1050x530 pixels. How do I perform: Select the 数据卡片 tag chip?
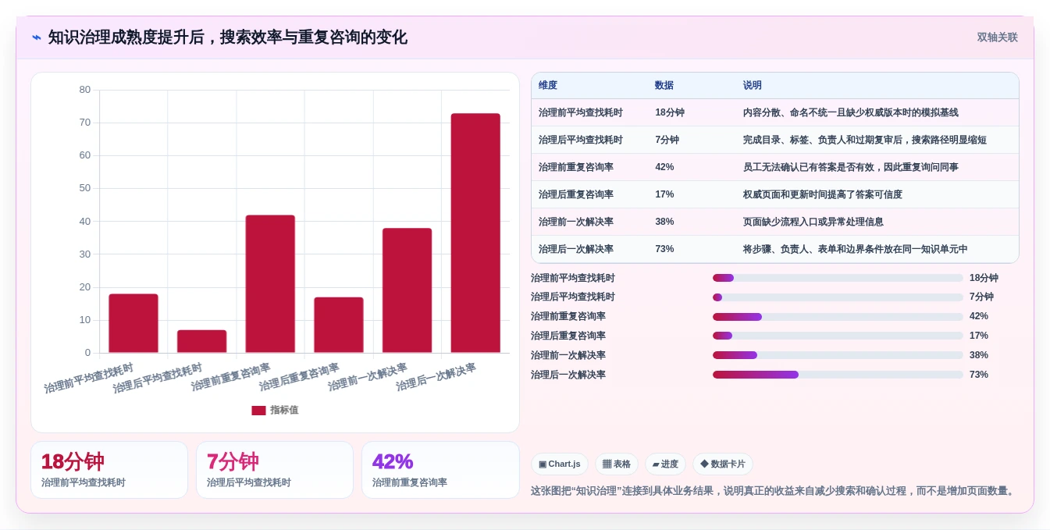[723, 464]
